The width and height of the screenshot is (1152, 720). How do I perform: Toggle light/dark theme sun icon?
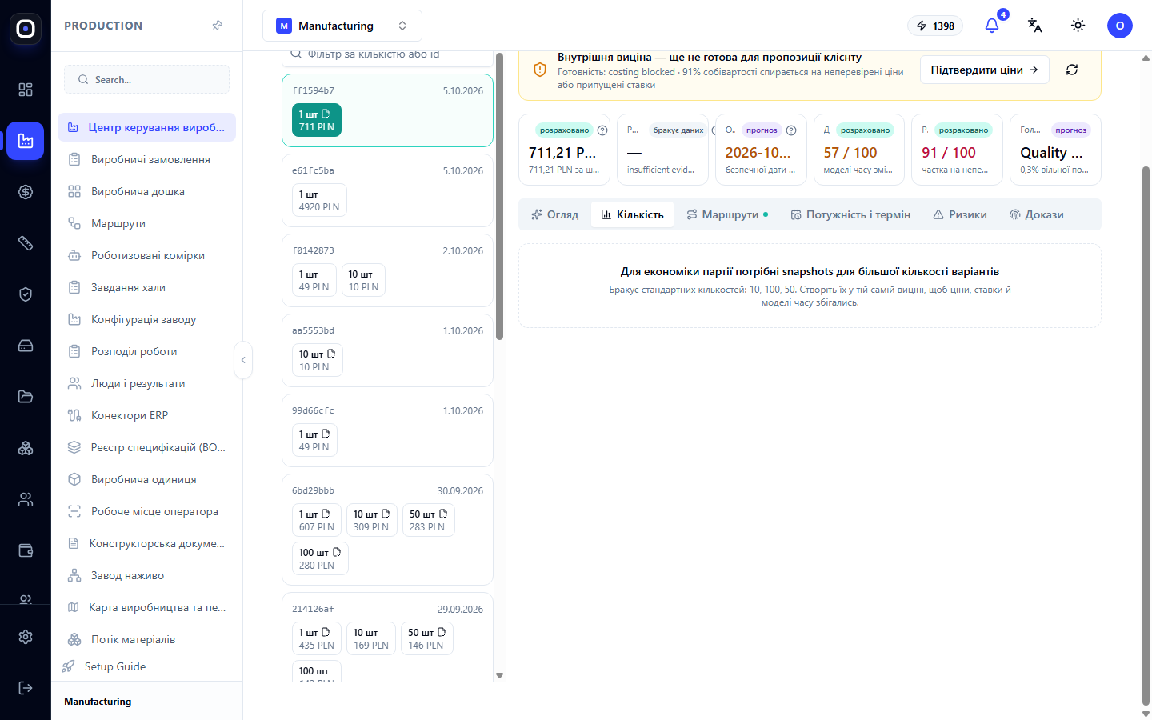[x=1078, y=26]
